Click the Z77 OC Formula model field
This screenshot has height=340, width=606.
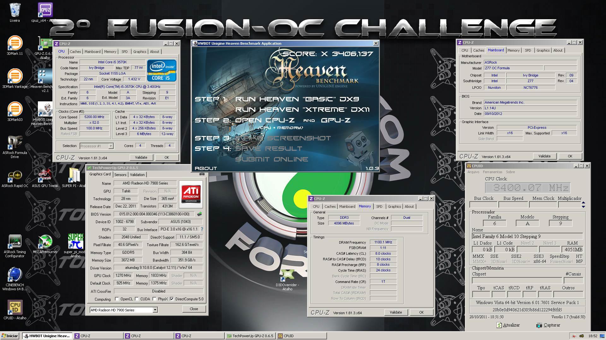[513, 68]
